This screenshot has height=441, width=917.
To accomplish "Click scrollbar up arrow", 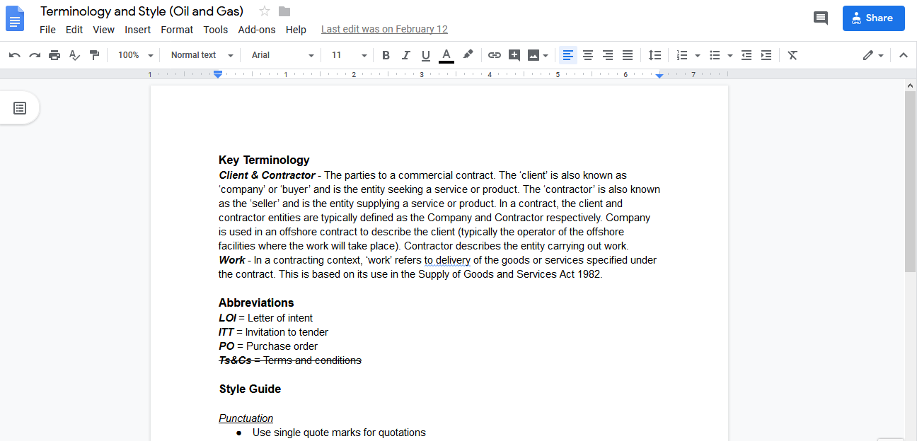I will [910, 85].
